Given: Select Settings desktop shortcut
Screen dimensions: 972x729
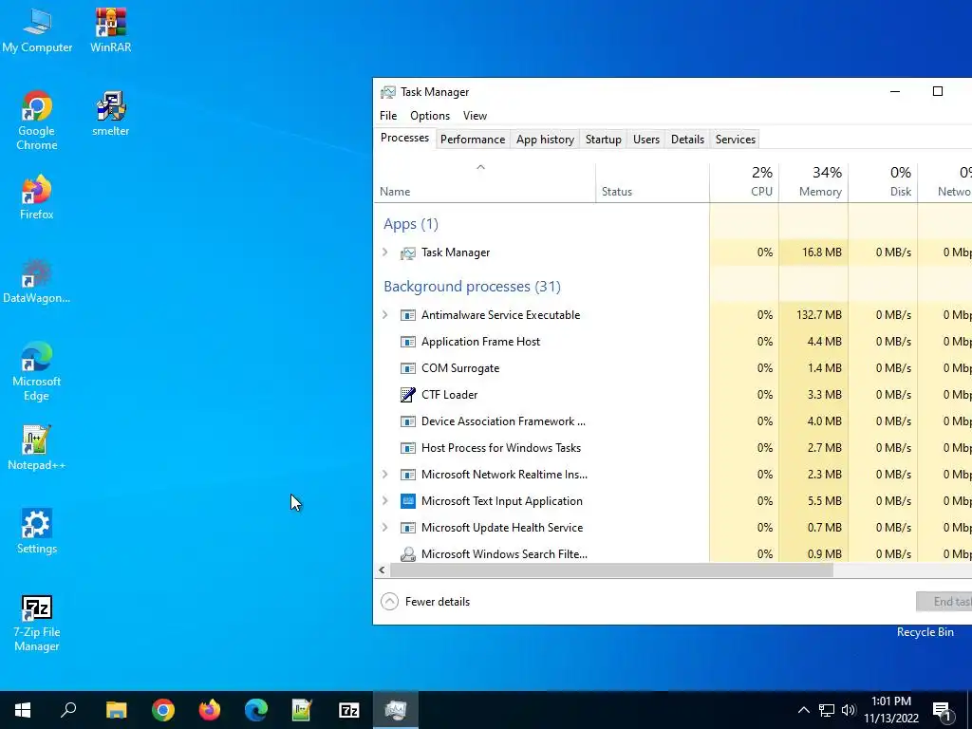Looking at the screenshot, I should [37, 532].
